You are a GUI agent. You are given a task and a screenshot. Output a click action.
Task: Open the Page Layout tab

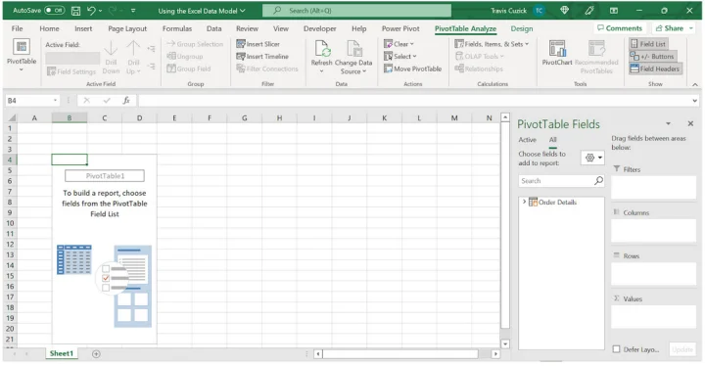127,28
